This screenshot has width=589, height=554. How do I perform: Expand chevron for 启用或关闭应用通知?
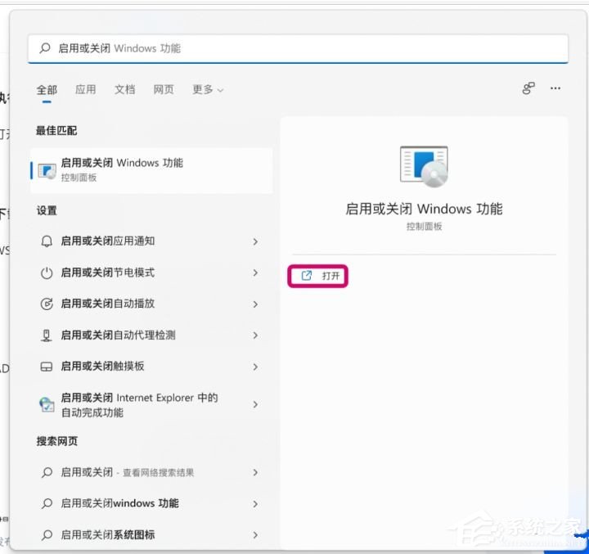pyautogui.click(x=255, y=241)
